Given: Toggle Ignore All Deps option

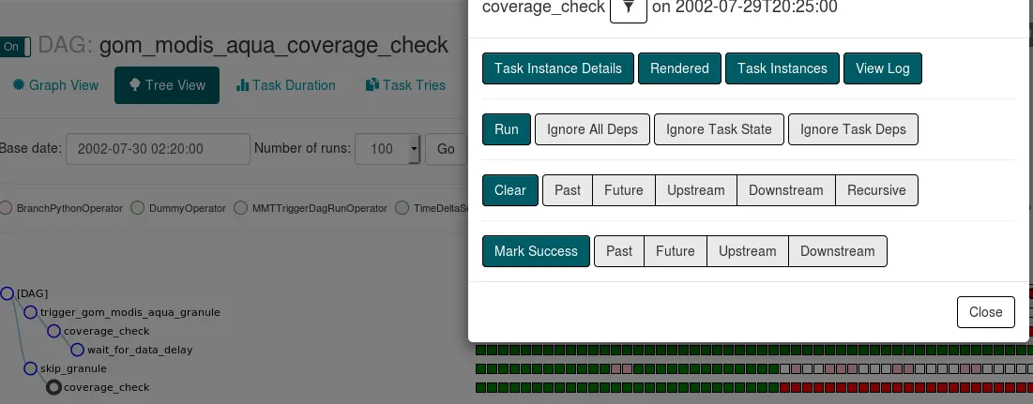Looking at the screenshot, I should click(592, 129).
